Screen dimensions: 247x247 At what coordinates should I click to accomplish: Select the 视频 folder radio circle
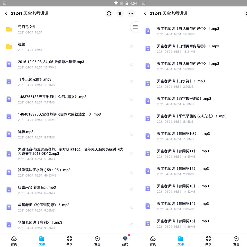click(x=132, y=47)
